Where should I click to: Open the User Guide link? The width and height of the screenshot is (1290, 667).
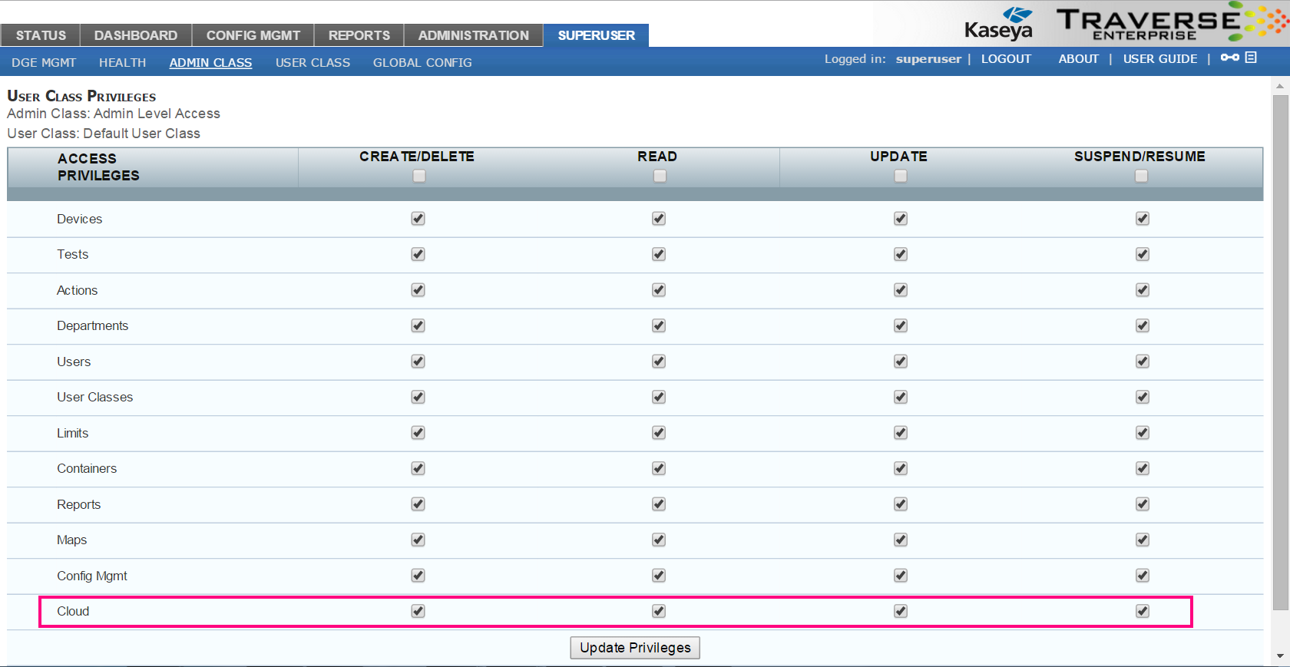point(1159,59)
